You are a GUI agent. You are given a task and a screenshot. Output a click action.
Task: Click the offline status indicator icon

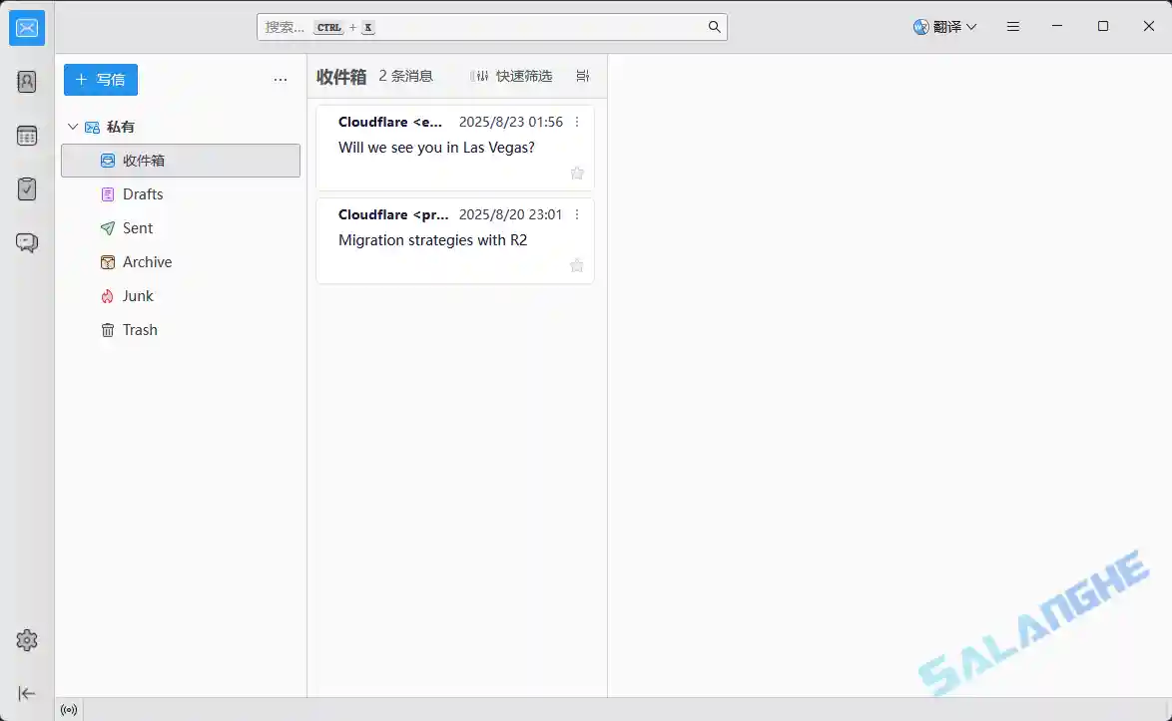click(69, 709)
